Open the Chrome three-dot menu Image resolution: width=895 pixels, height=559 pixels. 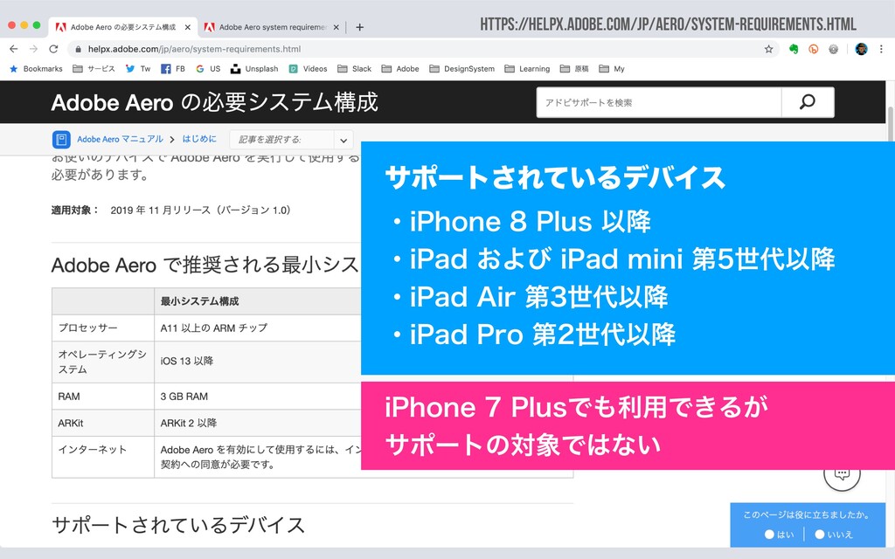[881, 49]
